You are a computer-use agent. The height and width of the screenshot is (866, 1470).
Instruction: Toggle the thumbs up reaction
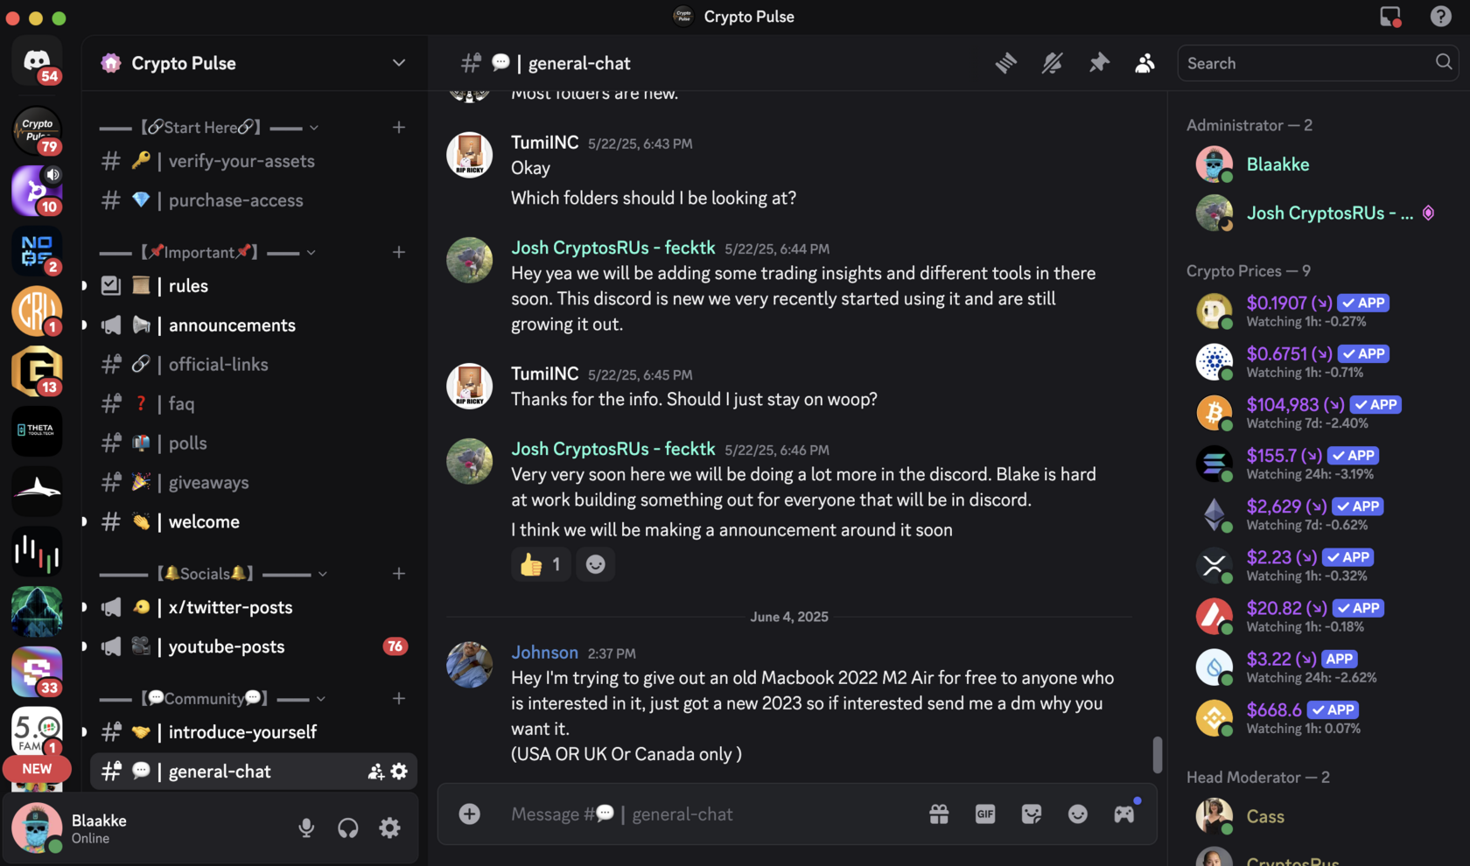(541, 565)
